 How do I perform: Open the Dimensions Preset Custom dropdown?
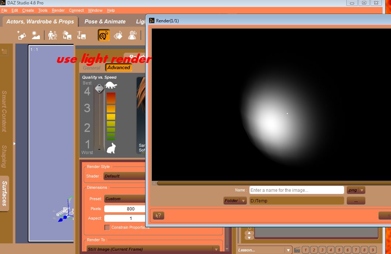125,199
